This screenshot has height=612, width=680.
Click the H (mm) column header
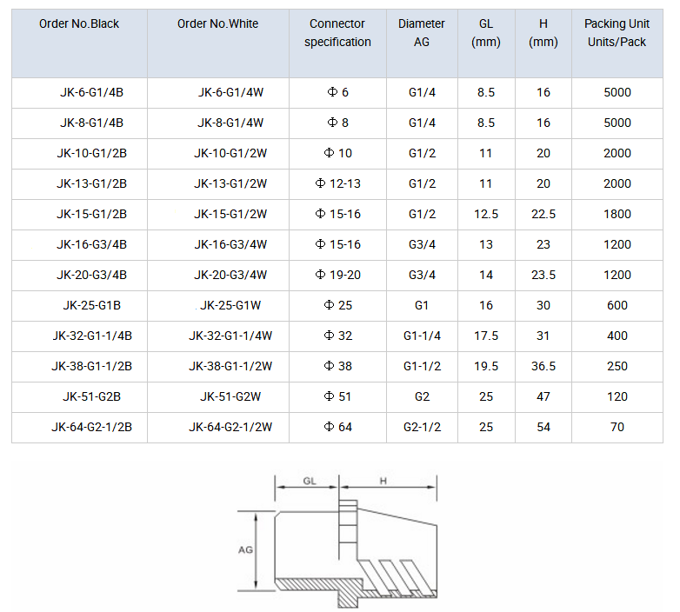[543, 33]
